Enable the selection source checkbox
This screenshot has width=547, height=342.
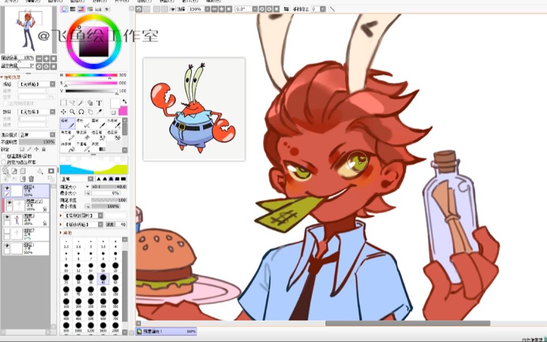[4, 162]
